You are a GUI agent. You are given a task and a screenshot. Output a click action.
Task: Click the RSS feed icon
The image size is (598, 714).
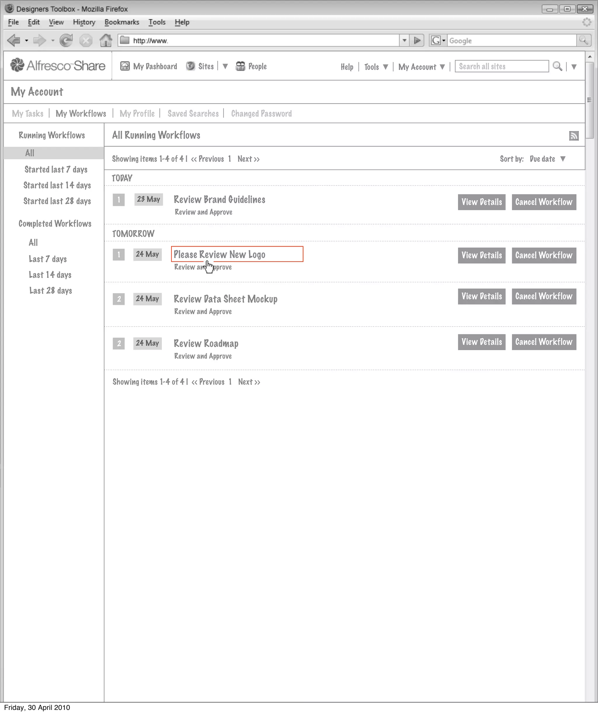[573, 136]
